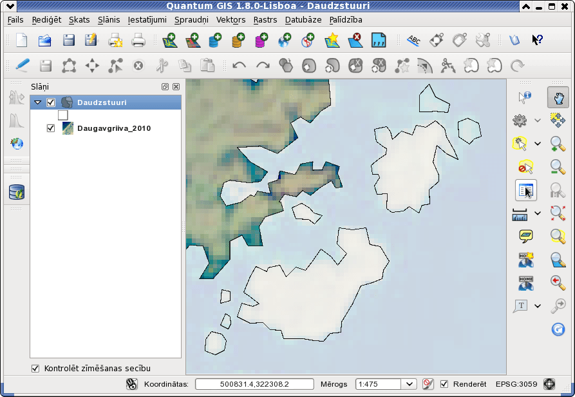Open the New Print Composer icon
Image resolution: width=575 pixels, height=397 pixels.
[115, 41]
